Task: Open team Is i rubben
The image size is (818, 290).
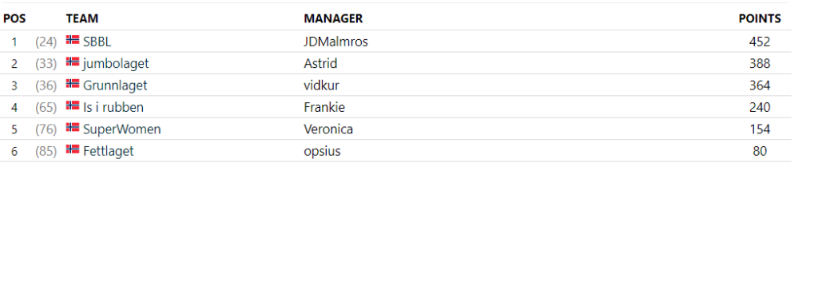Action: click(113, 107)
